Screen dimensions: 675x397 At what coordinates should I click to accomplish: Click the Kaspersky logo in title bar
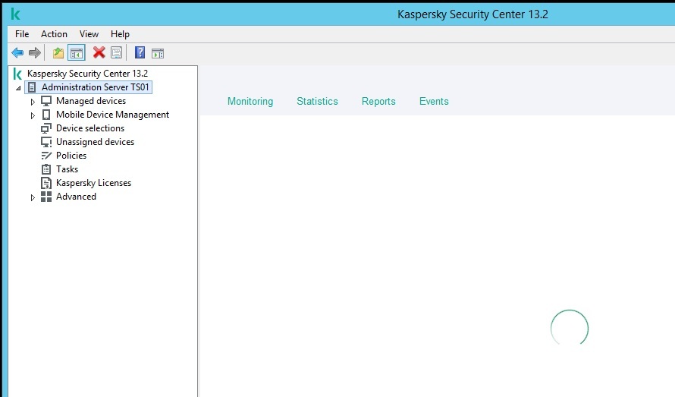click(15, 14)
